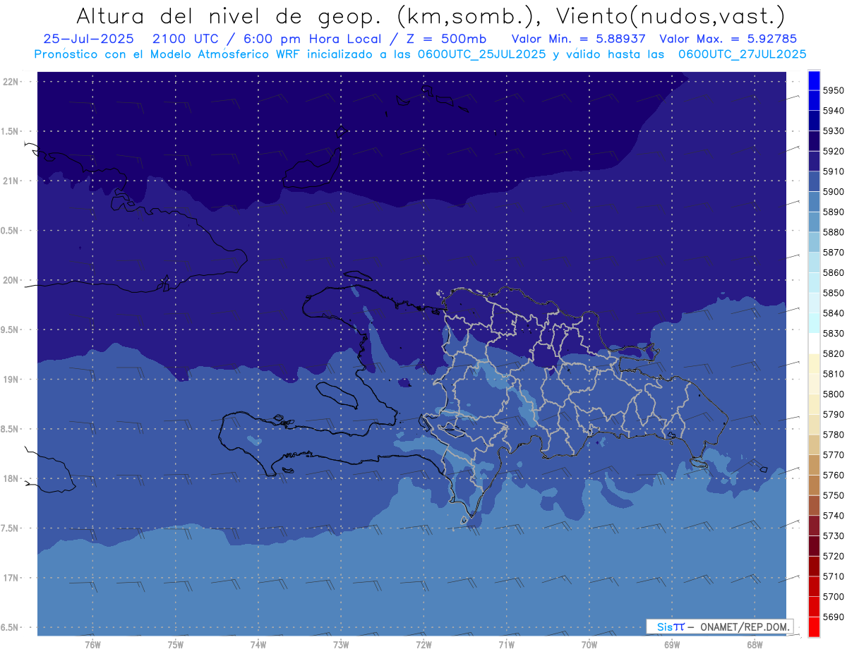
Task: Click the '68W' longitude label
Action: click(x=755, y=644)
